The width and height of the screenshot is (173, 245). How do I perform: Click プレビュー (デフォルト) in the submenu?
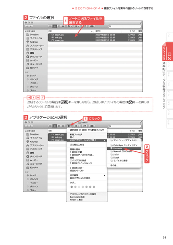coord(124,140)
